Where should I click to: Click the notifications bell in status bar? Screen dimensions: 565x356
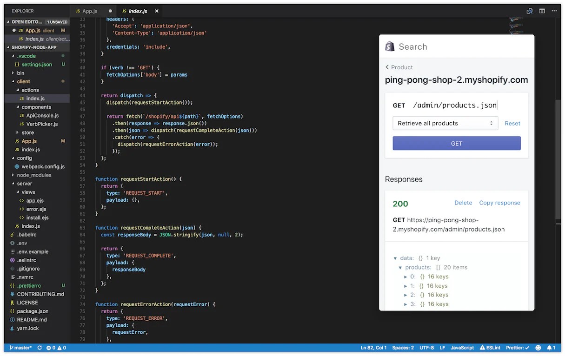[x=551, y=347]
